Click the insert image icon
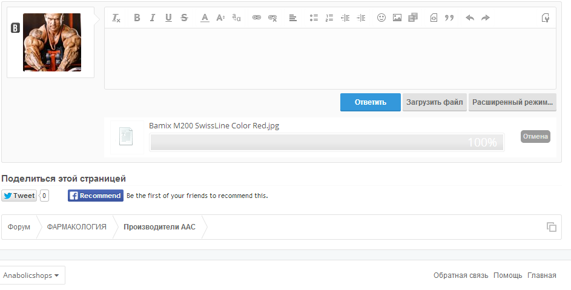The height and width of the screenshot is (290, 571). pos(397,18)
